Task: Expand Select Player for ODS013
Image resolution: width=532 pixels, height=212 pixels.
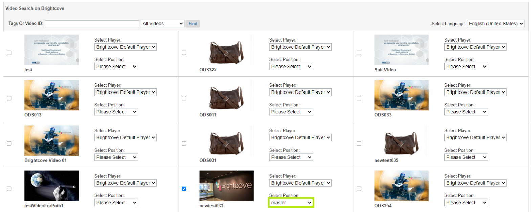Action: (x=125, y=92)
